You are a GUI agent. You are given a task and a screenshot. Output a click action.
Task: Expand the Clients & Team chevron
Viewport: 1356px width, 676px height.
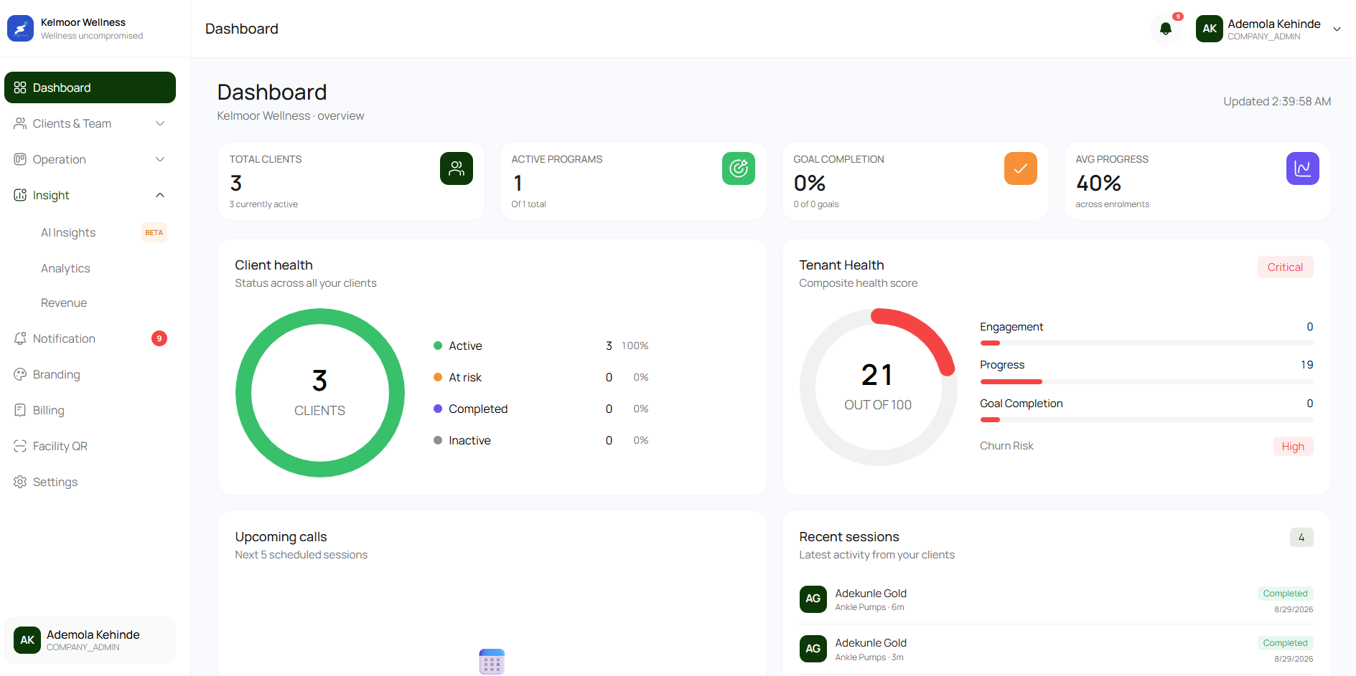[160, 123]
